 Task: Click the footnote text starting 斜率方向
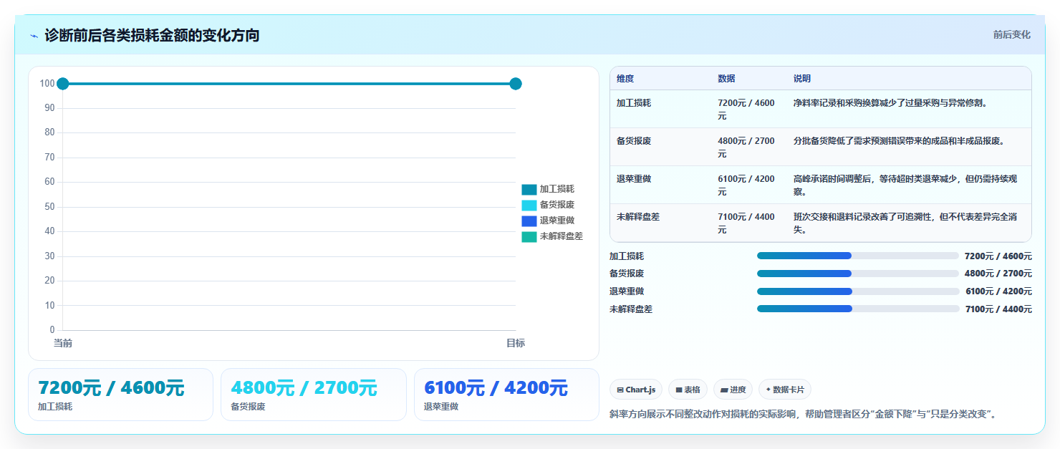point(803,415)
